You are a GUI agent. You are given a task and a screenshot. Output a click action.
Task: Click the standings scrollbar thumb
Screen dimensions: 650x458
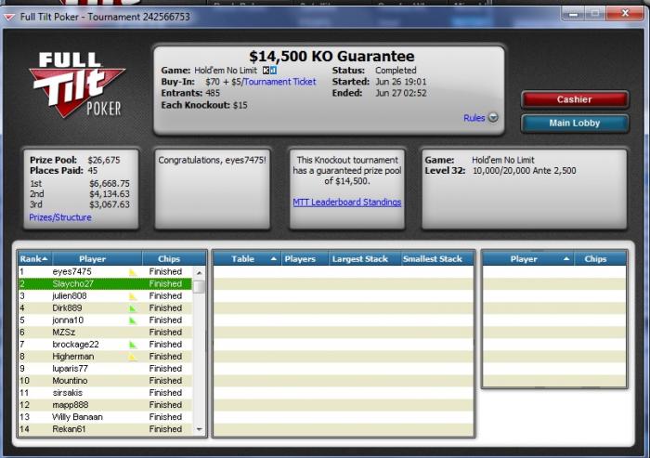point(200,286)
